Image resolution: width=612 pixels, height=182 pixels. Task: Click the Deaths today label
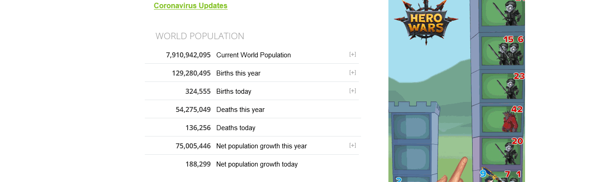[x=236, y=128]
